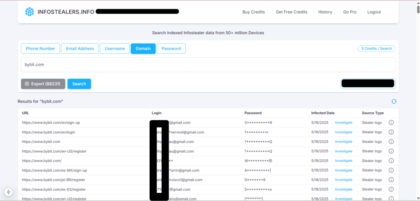Click the vertical page scrollbar thumb

click(418, 9)
